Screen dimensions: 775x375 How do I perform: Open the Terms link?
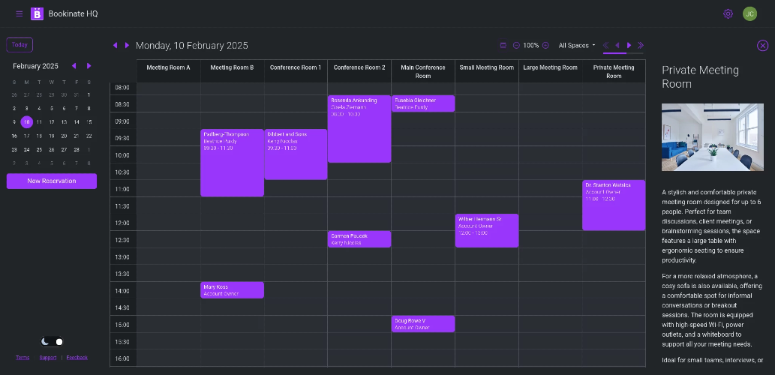23,357
